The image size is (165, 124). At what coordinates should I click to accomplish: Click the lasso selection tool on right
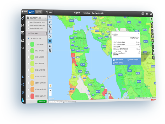pyautogui.click(x=153, y=49)
